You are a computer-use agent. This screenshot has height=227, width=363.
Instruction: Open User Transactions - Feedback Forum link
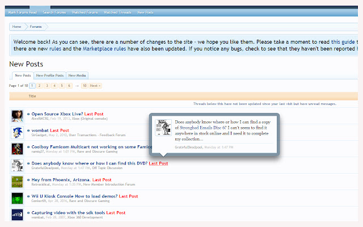[97, 135]
